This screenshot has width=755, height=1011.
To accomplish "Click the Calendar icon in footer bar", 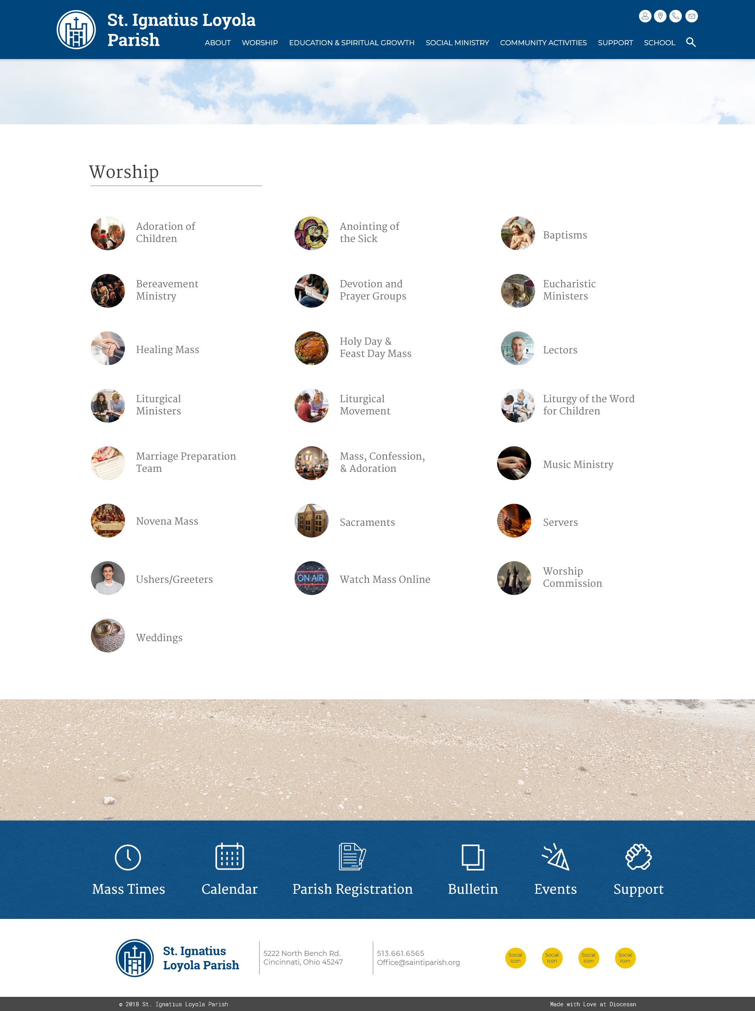I will [x=229, y=856].
